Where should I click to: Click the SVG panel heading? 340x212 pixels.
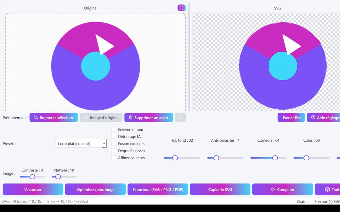pos(278,8)
